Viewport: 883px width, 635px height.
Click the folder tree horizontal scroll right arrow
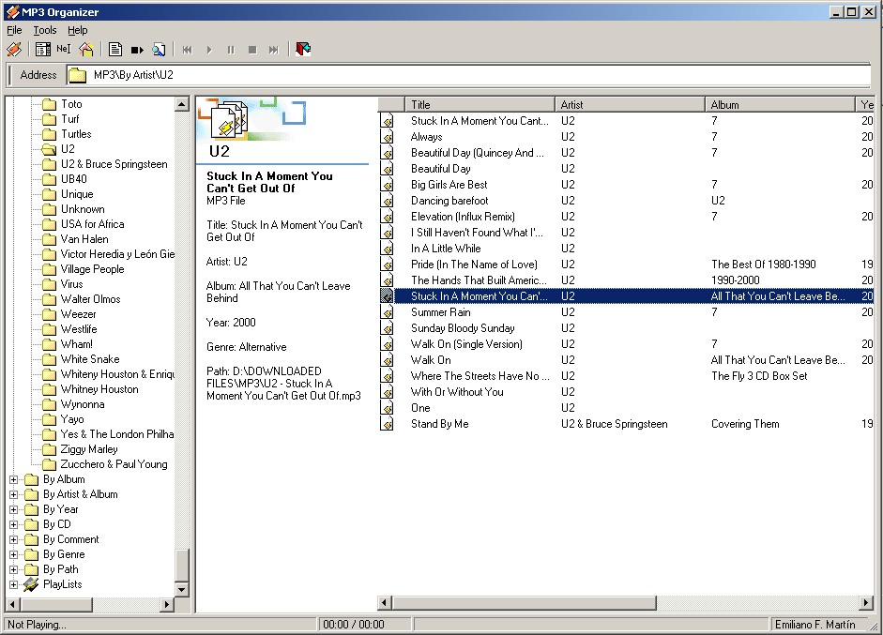pos(167,604)
